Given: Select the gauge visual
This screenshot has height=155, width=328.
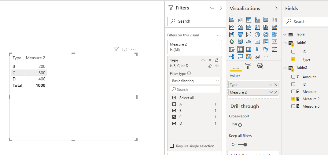Looking at the screenshot, I should 249,42.
